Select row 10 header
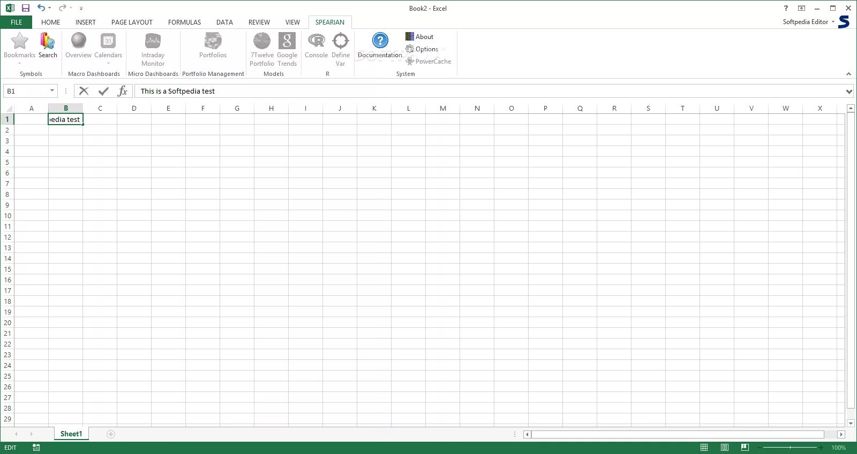 (7, 216)
